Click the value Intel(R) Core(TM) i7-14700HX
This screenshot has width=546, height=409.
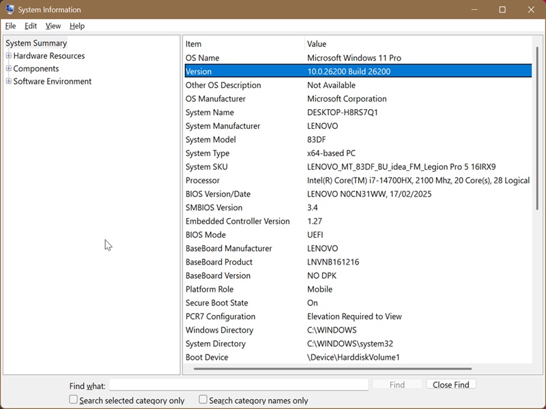[x=360, y=181]
